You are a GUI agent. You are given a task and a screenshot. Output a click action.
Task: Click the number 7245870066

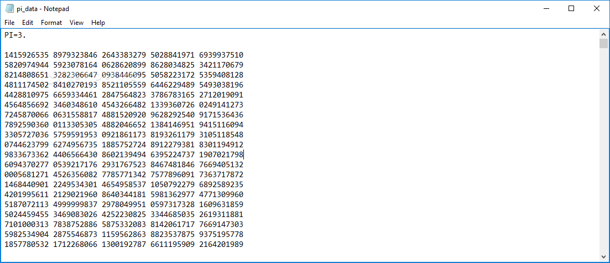coord(27,115)
